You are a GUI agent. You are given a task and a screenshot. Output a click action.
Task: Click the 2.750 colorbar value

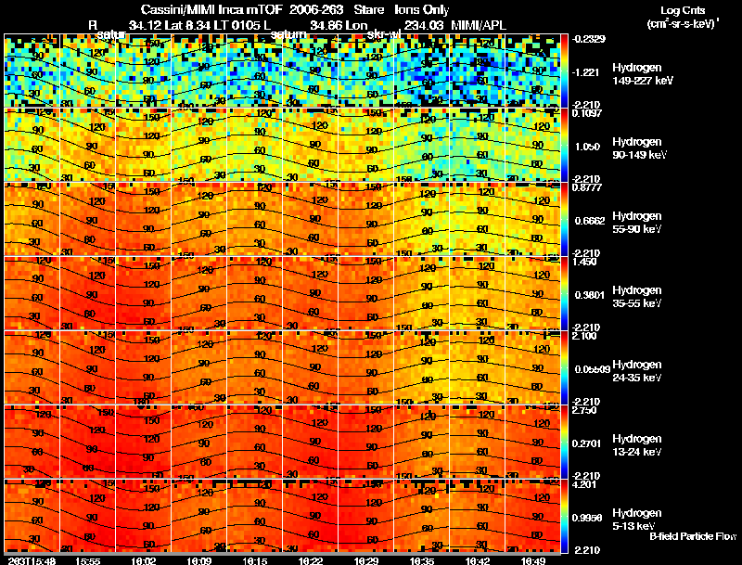click(x=584, y=410)
